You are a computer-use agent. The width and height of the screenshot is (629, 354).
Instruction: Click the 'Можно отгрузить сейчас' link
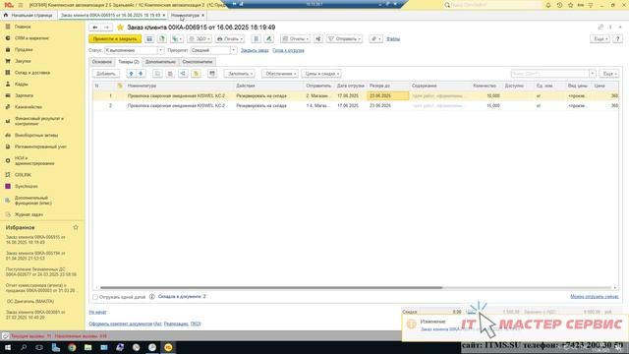[594, 297]
